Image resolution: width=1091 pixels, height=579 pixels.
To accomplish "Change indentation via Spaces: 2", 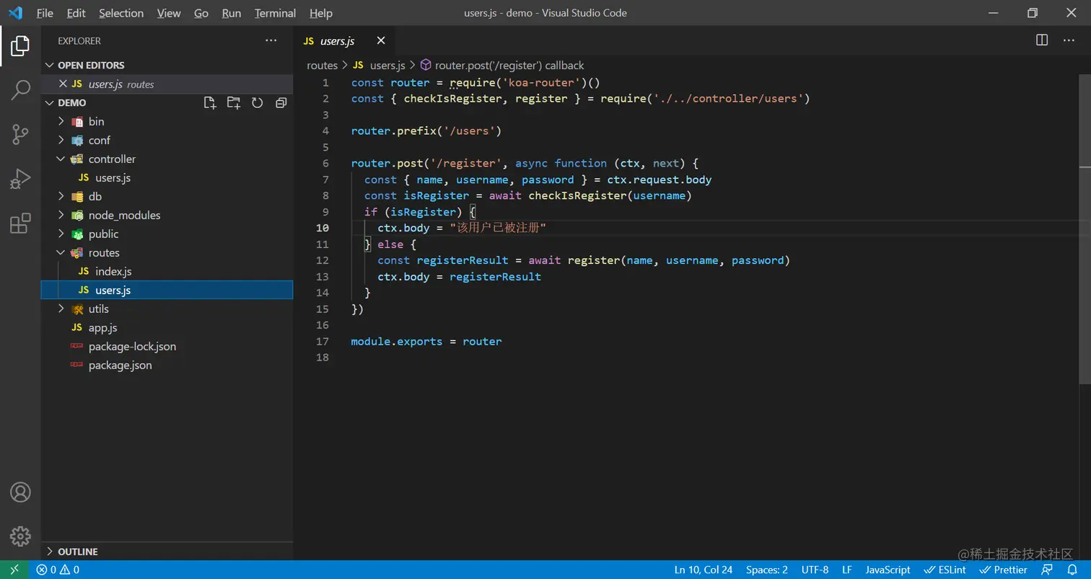I will pos(767,570).
